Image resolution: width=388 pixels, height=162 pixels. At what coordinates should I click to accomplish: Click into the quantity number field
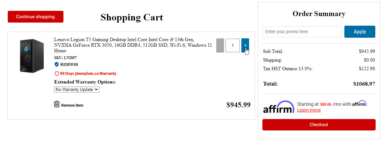coord(233,45)
